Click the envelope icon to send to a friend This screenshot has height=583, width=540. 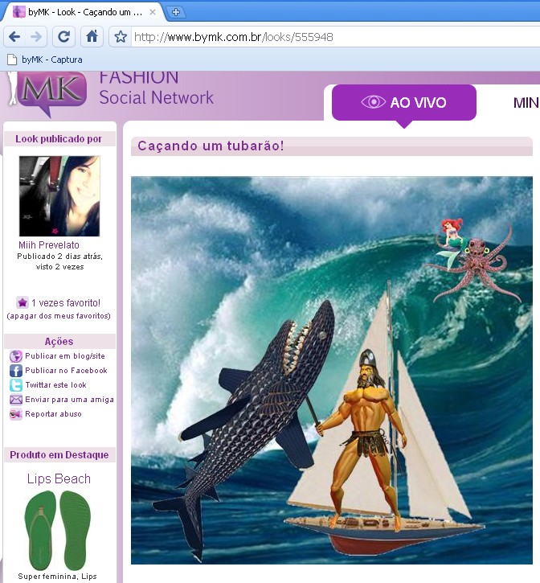coord(15,400)
